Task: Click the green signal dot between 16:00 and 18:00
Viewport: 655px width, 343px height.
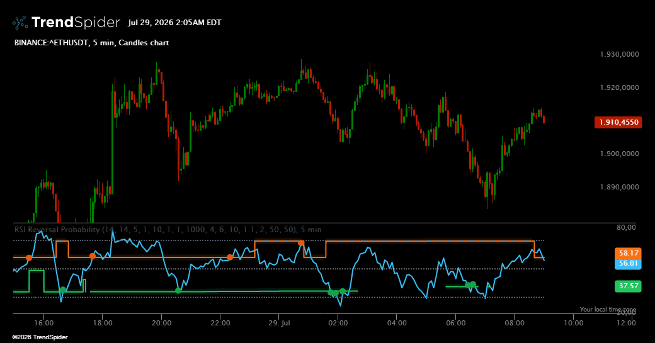Action: point(62,290)
